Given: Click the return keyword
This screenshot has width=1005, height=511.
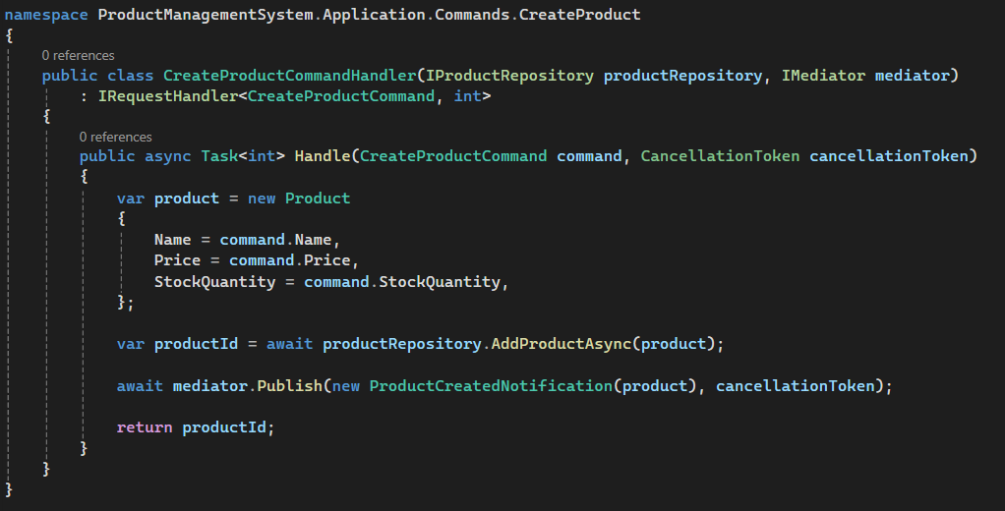Looking at the screenshot, I should [145, 427].
